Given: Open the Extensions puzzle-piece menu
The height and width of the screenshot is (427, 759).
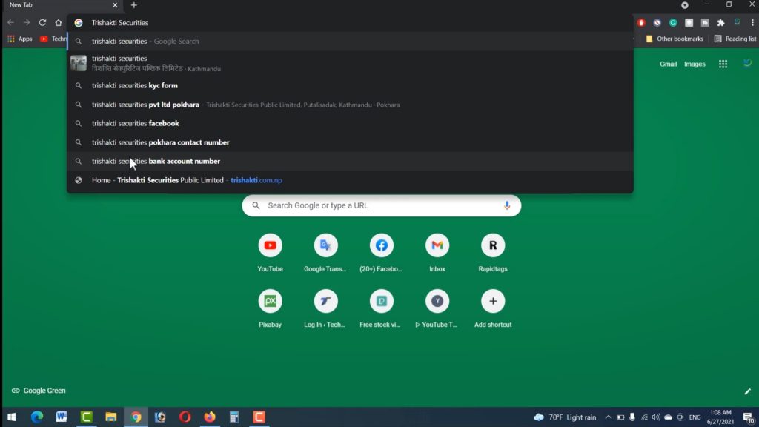Looking at the screenshot, I should click(x=720, y=23).
